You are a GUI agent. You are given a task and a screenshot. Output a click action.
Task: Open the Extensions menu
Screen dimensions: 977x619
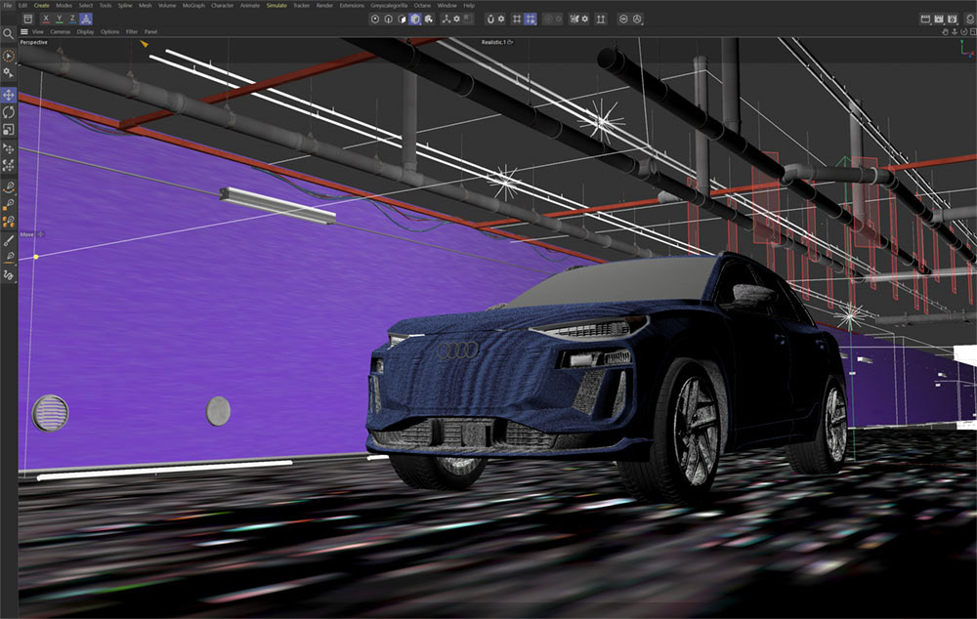(352, 5)
